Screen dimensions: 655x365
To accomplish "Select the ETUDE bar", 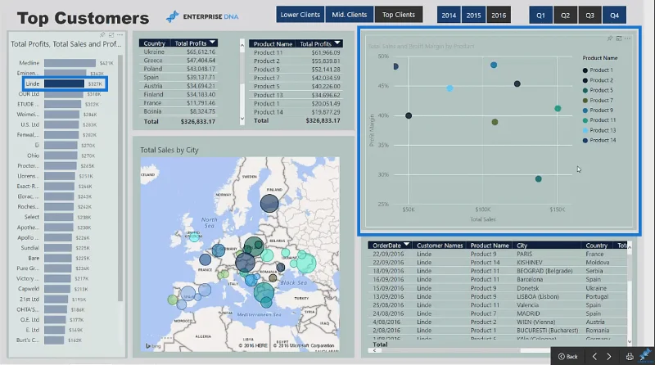I will (x=63, y=104).
